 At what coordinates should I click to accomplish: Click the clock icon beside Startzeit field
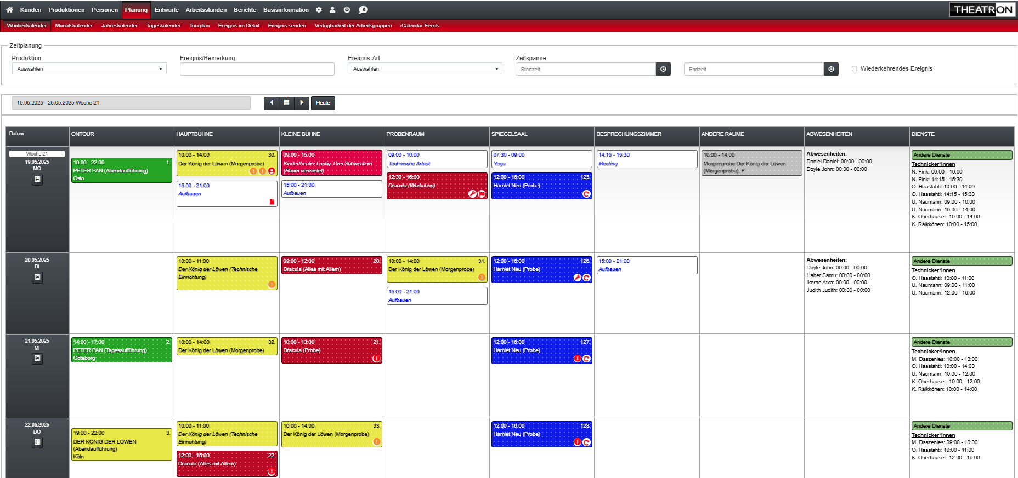663,69
